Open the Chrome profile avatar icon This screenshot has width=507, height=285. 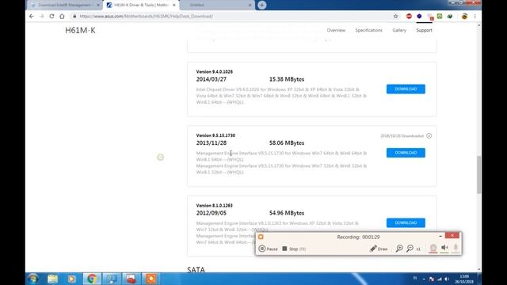click(x=464, y=16)
